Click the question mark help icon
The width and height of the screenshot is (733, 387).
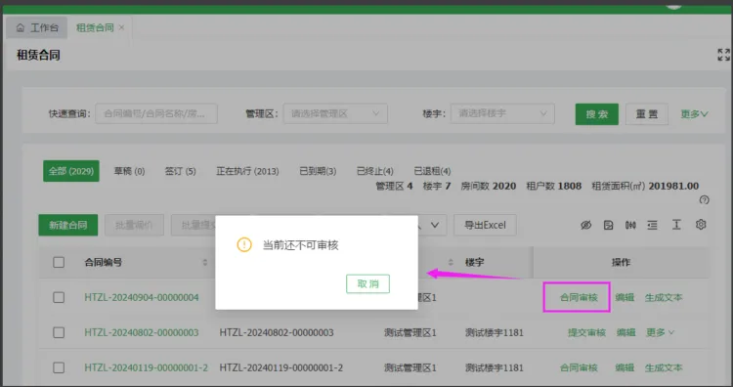(x=704, y=200)
